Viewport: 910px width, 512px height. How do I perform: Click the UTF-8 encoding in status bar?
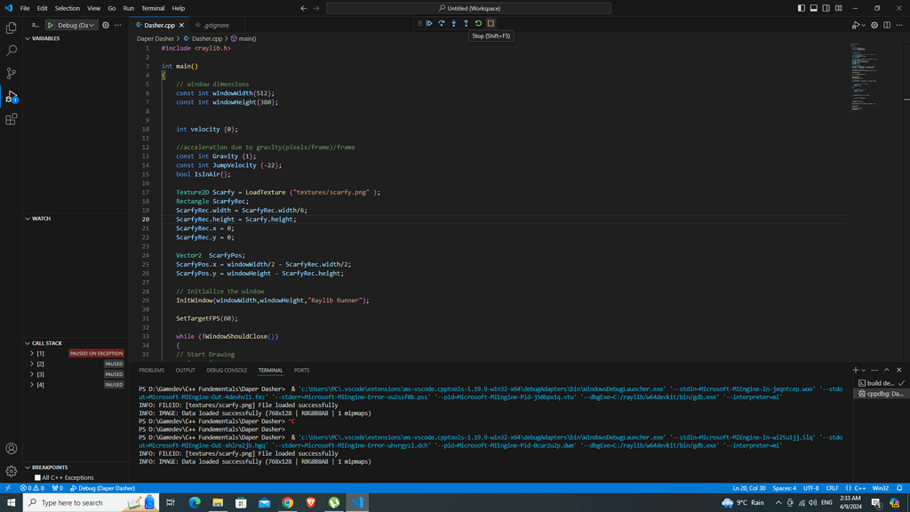tap(810, 488)
